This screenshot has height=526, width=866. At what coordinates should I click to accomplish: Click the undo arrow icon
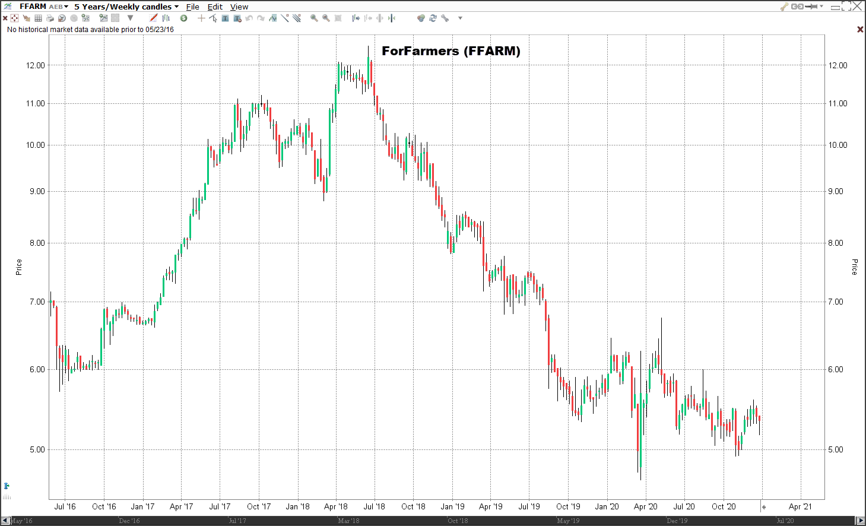click(249, 18)
